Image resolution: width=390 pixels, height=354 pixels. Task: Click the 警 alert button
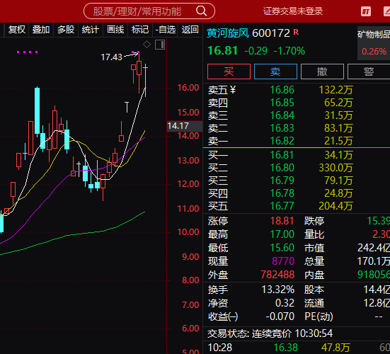click(369, 72)
